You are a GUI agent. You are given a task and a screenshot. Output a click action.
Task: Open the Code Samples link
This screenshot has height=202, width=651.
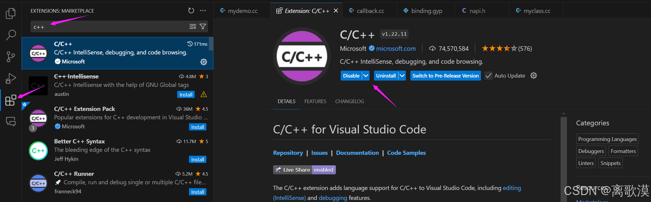click(x=406, y=153)
